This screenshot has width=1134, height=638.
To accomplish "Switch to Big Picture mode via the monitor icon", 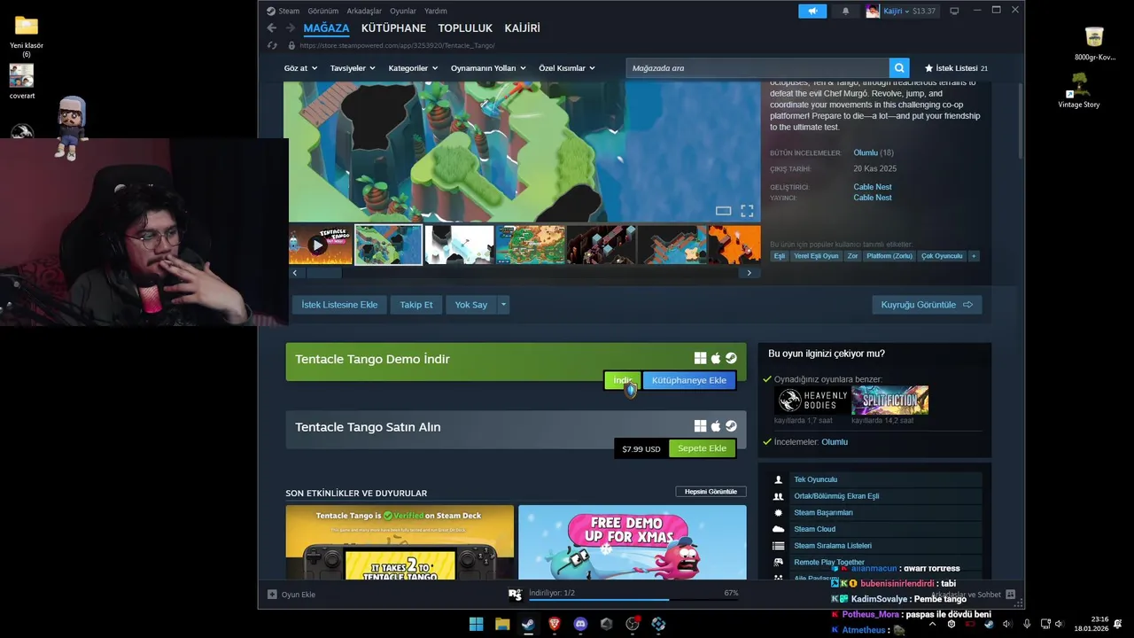I will point(954,11).
